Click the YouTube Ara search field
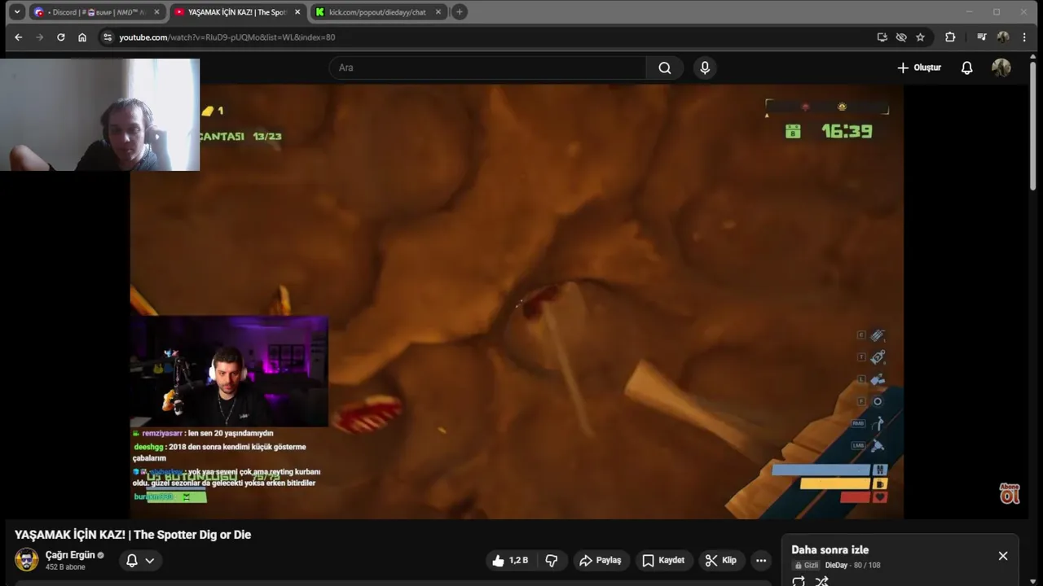The image size is (1043, 586). click(487, 68)
